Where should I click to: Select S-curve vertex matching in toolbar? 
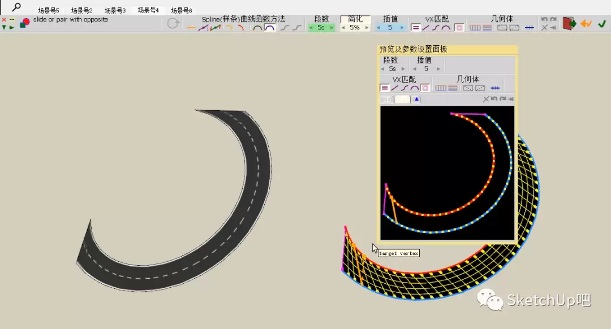[x=436, y=28]
